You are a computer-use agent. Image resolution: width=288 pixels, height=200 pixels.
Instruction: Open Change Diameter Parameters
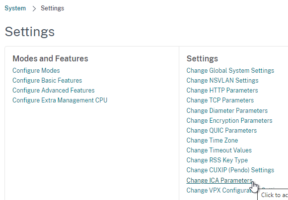click(x=227, y=110)
